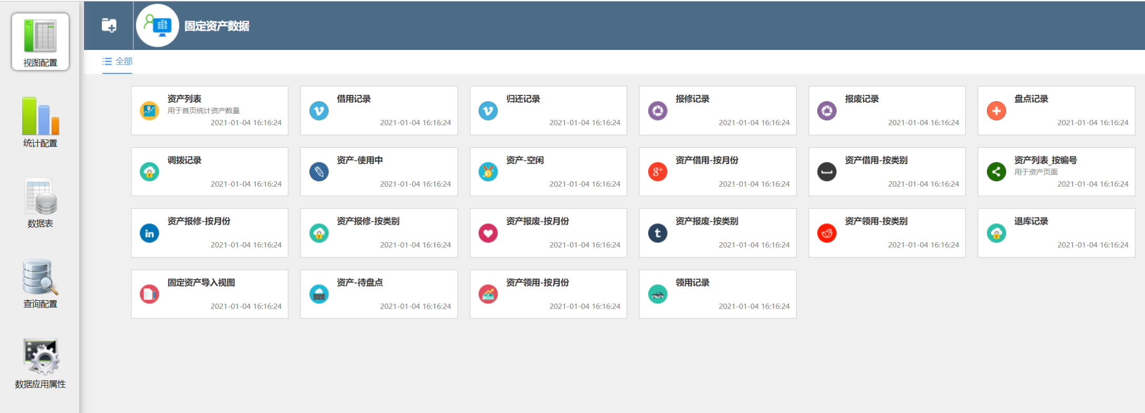This screenshot has width=1145, height=413.
Task: Click the 资产报废-按类别 t icon
Action: (x=658, y=233)
